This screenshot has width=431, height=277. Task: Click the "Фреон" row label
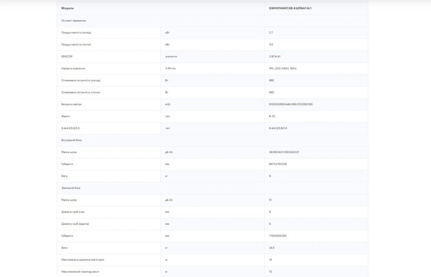click(x=66, y=116)
